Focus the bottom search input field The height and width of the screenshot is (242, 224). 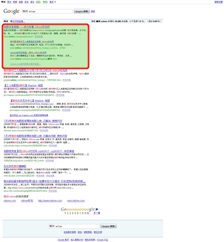point(74,226)
